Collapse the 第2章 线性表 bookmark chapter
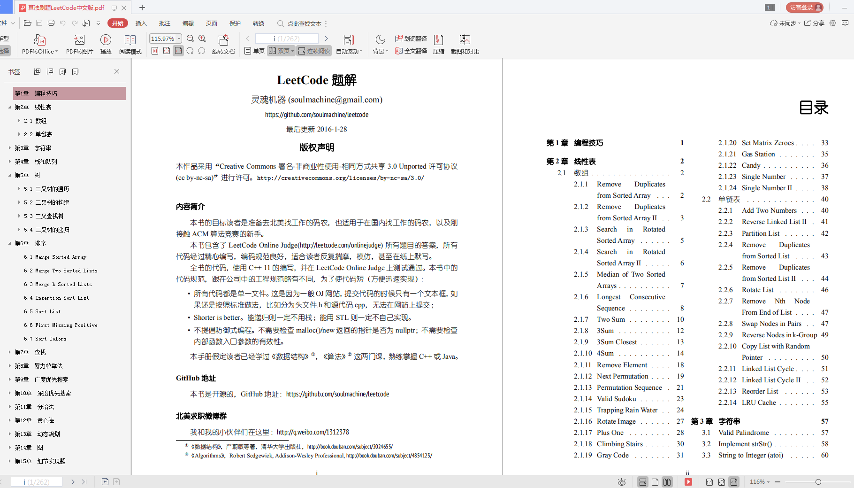 [x=10, y=107]
